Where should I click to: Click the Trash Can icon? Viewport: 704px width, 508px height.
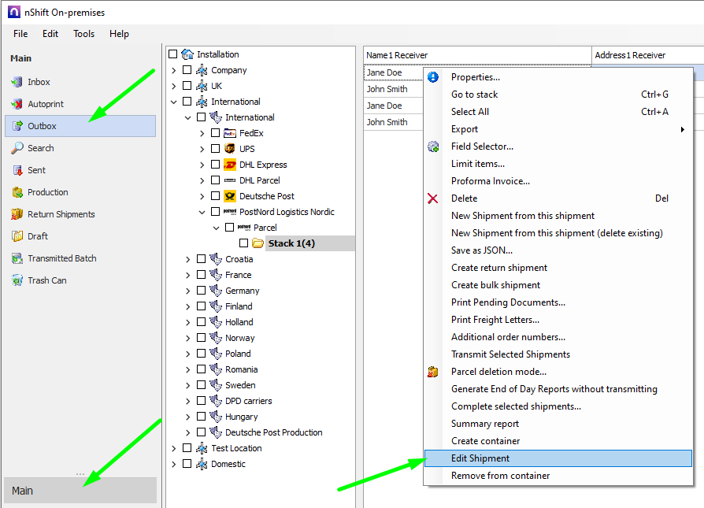point(17,280)
